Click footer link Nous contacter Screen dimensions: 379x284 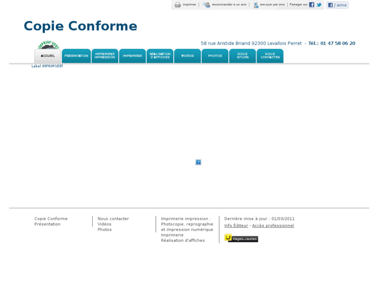pyautogui.click(x=113, y=219)
